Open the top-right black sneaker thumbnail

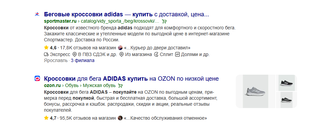click(286, 83)
